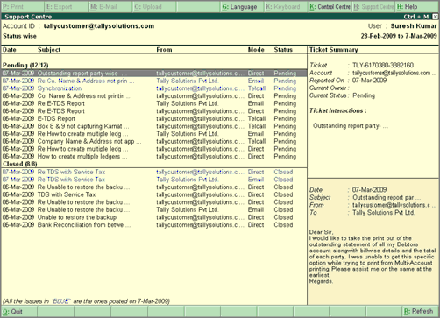Image resolution: width=440 pixels, height=318 pixels.
Task: Click the Q: Quit button
Action: (18, 312)
